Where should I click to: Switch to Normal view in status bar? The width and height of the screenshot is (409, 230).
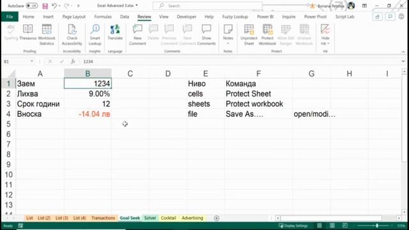pyautogui.click(x=320, y=226)
